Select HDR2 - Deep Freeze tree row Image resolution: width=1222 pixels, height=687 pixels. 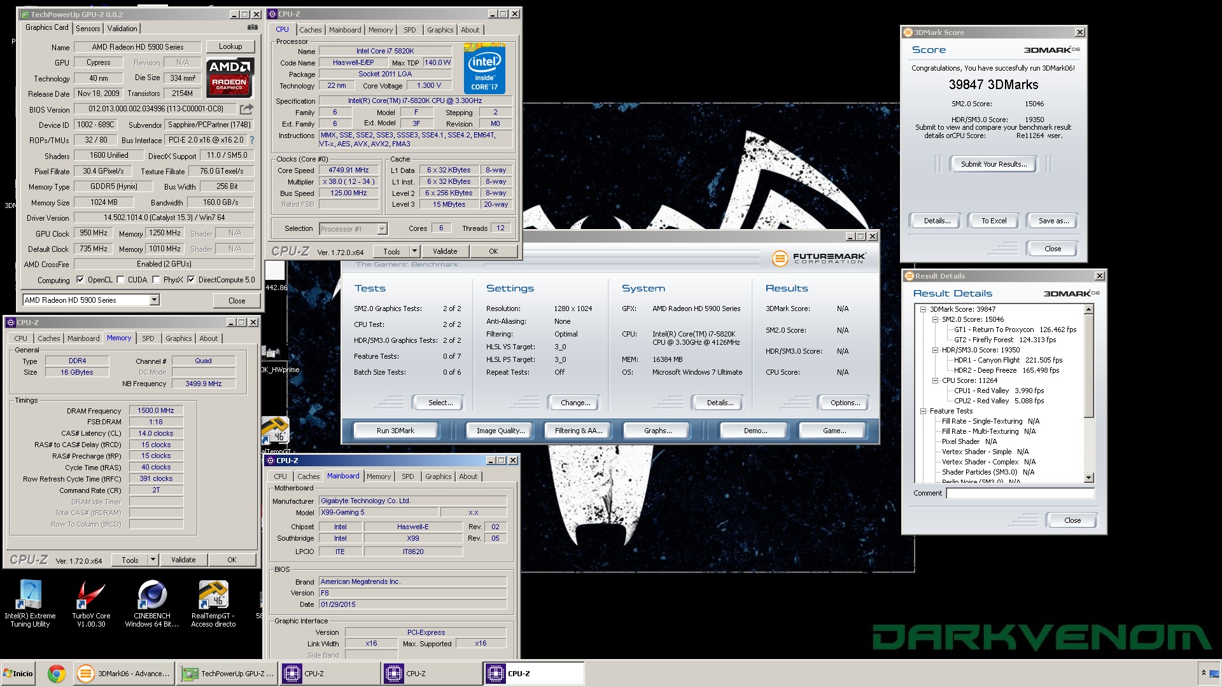1006,370
